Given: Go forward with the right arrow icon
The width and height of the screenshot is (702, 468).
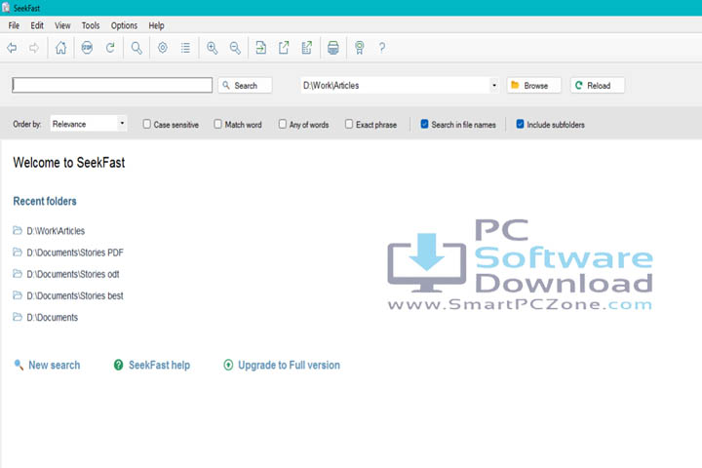Looking at the screenshot, I should (x=34, y=48).
